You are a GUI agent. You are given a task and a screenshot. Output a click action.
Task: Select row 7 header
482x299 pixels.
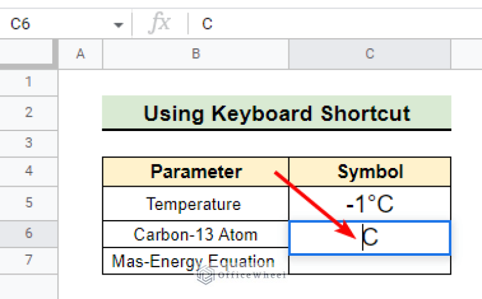(x=28, y=260)
